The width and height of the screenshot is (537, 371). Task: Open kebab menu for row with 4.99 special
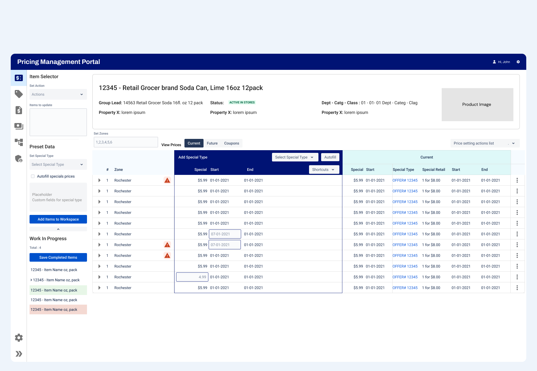517,277
